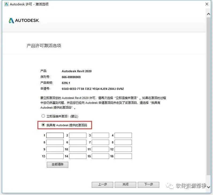213x195 pixels.
Task: Click activation code field 3
Action: coord(100,135)
